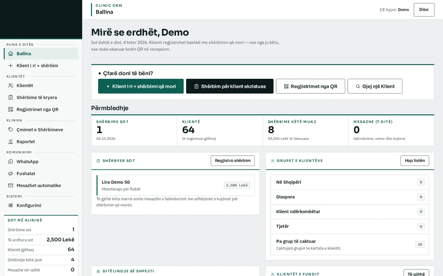Open Çmimet e Shërbimeve in the sidebar
443x276 pixels.
point(41,130)
